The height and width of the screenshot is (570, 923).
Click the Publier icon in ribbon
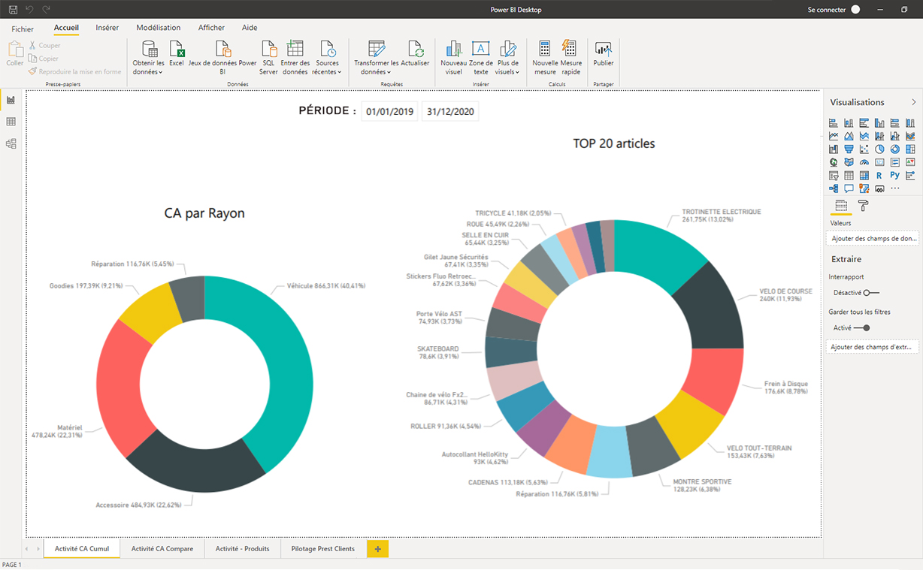pyautogui.click(x=603, y=50)
